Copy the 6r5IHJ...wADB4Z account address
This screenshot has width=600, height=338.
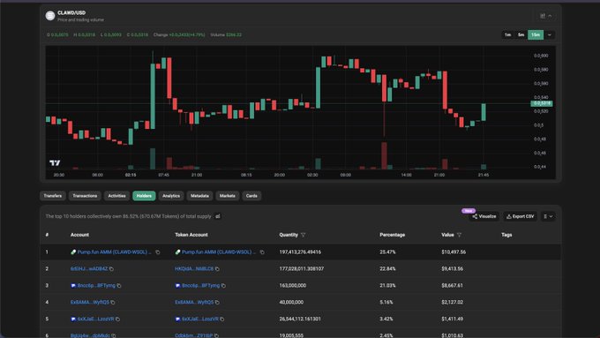112,269
